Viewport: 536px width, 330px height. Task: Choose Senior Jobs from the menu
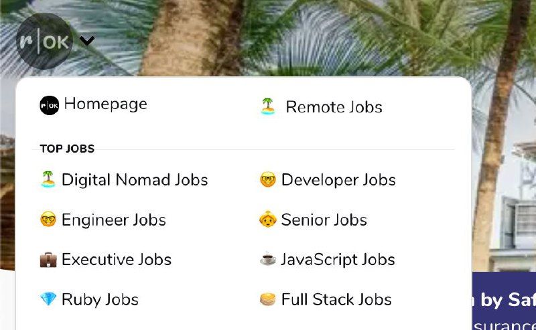click(324, 220)
